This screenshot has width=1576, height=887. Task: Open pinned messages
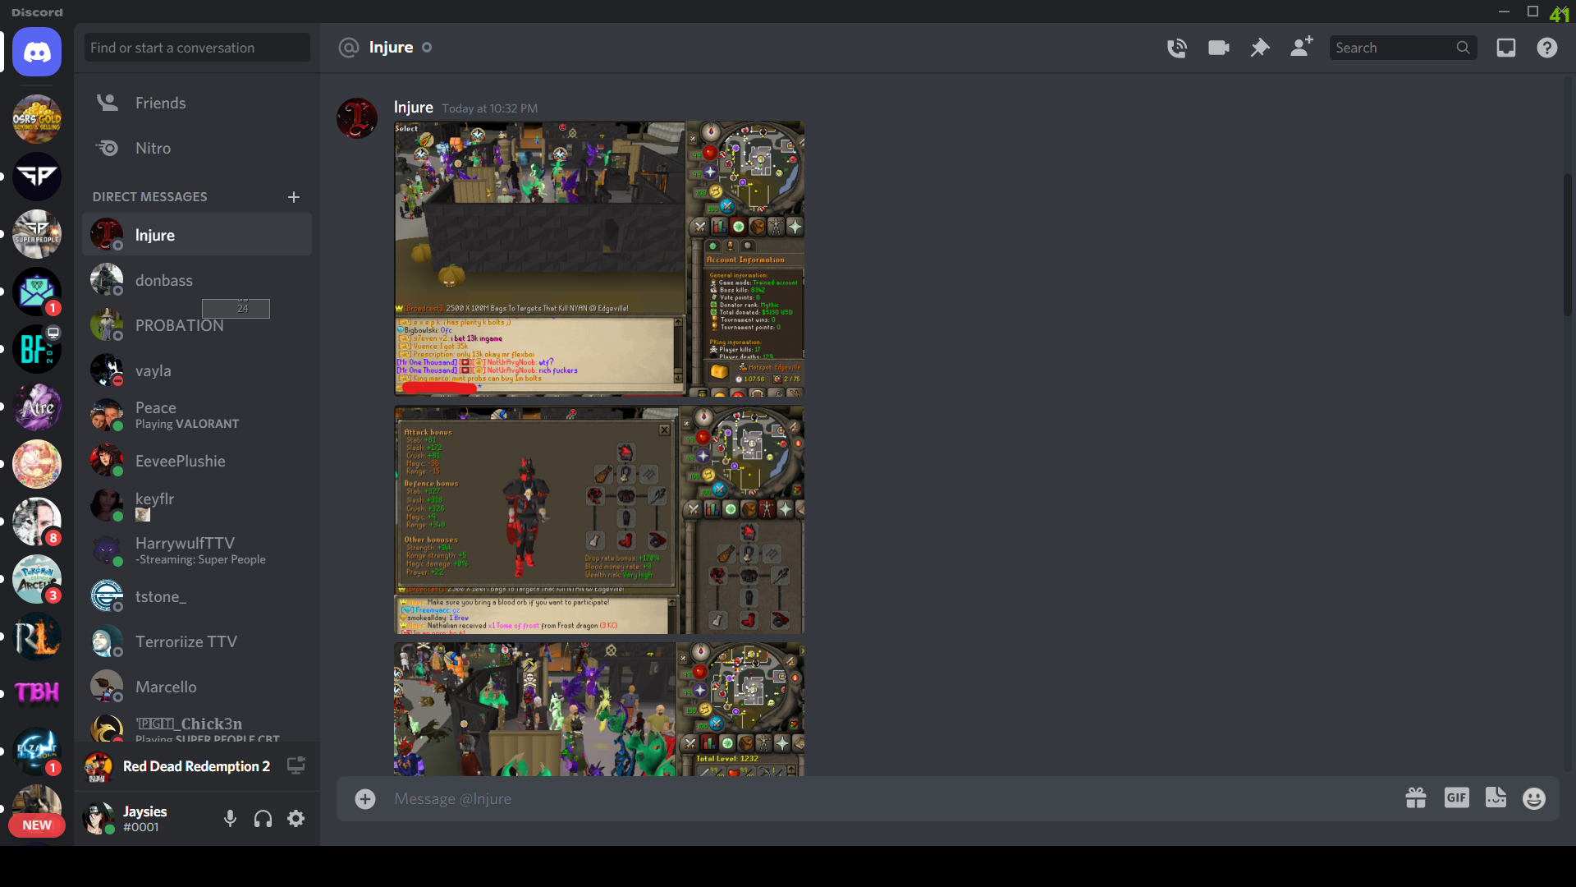point(1259,48)
